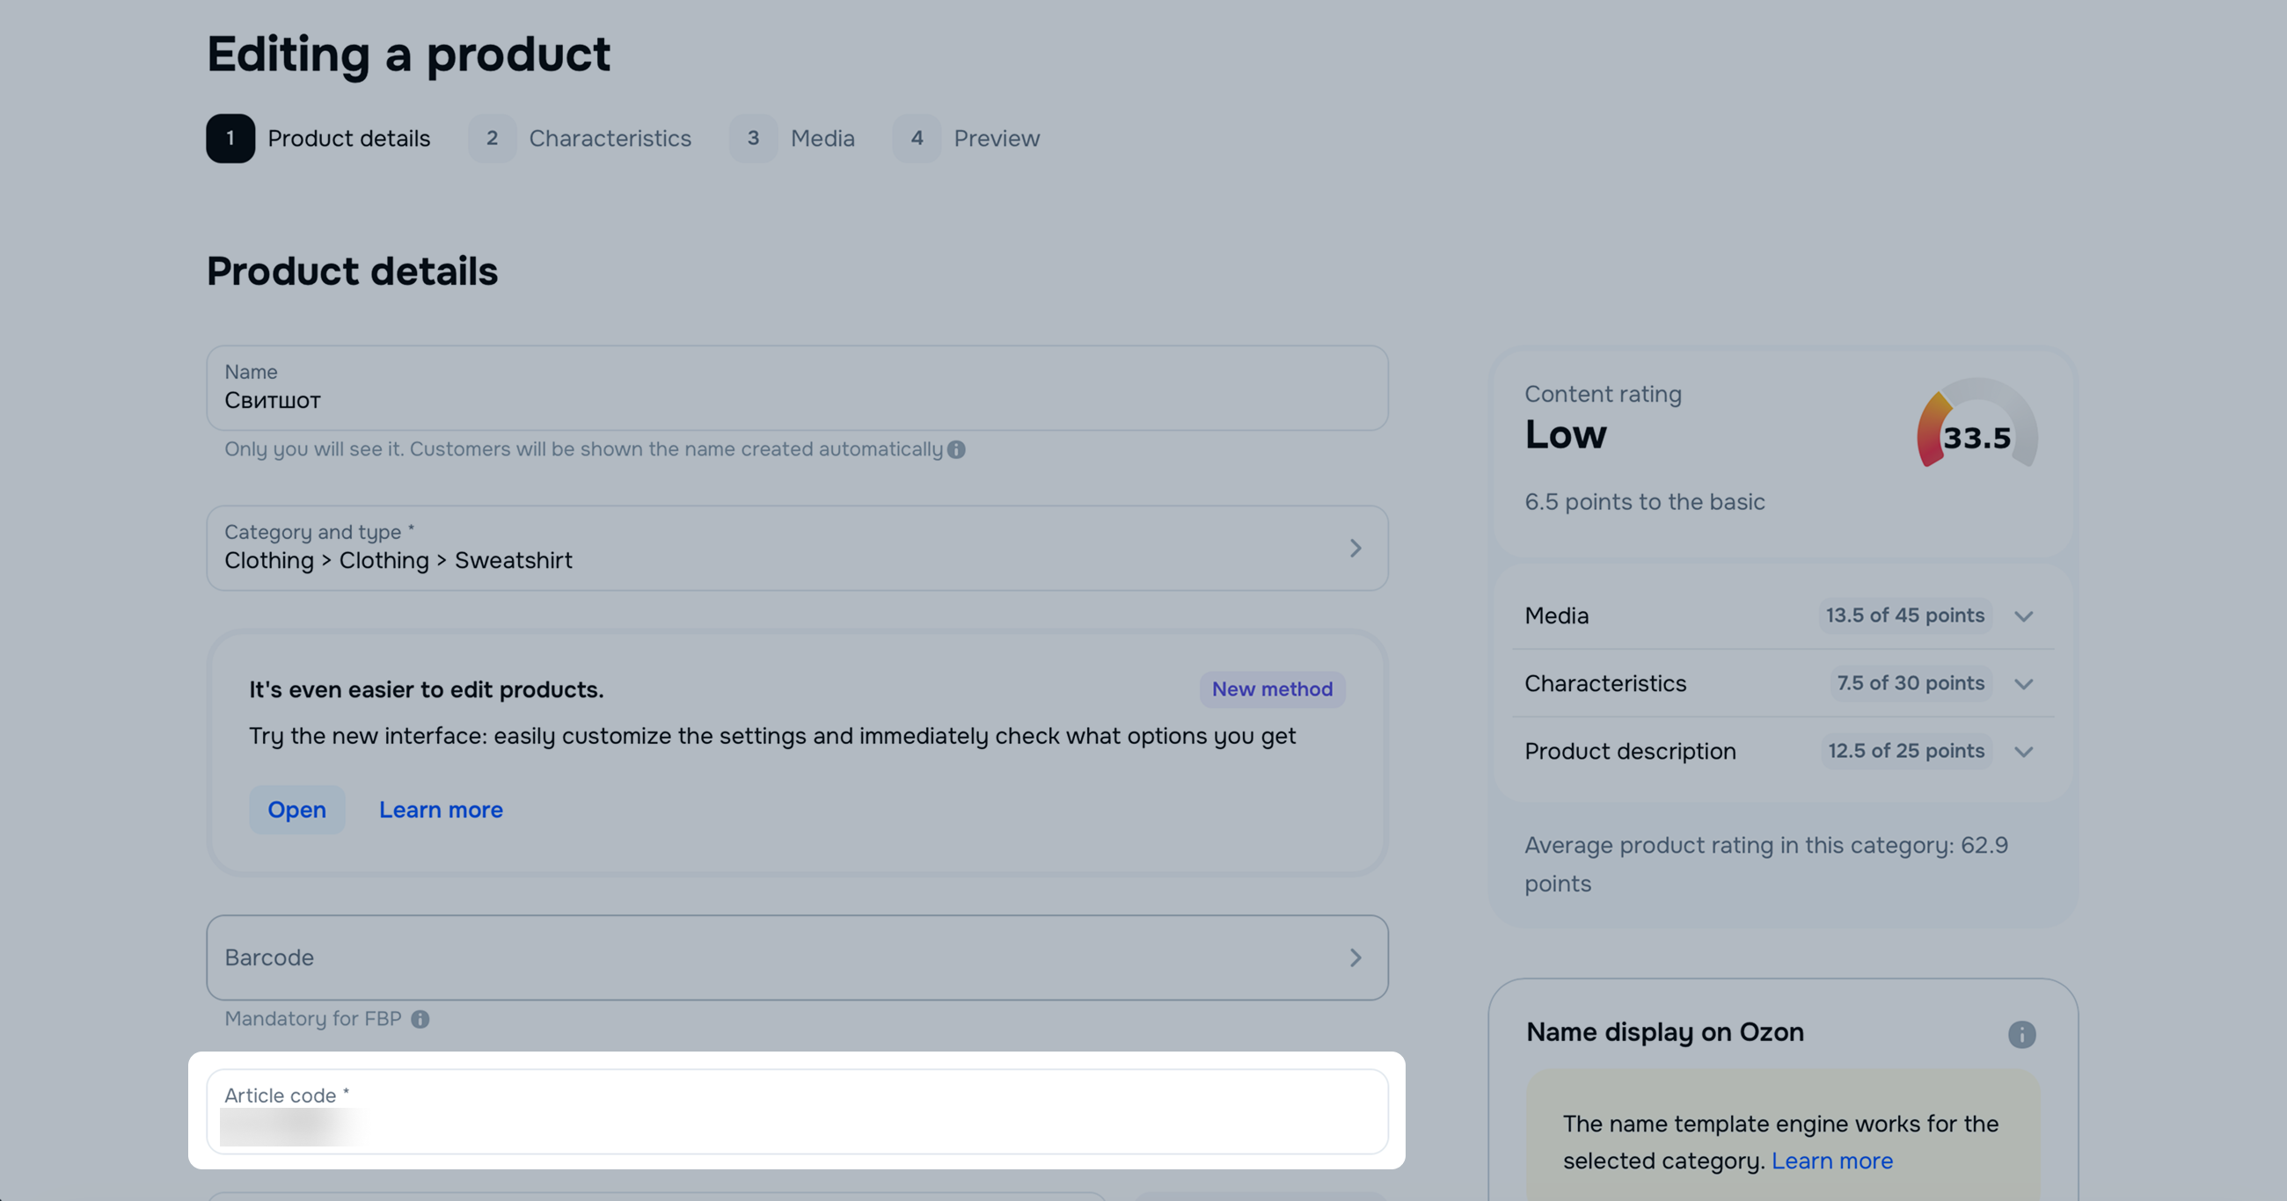Click step 3 number badge

(x=753, y=138)
